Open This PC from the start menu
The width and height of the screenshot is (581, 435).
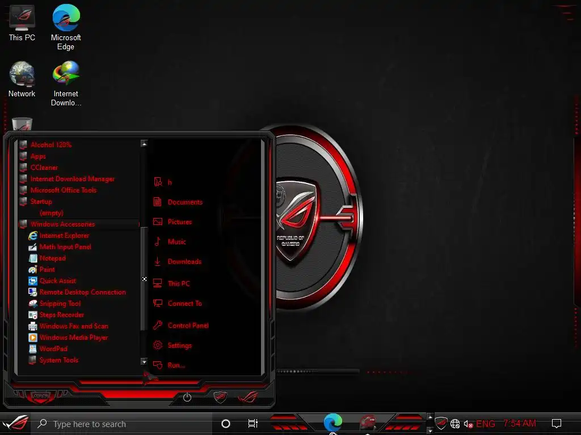[x=171, y=283]
